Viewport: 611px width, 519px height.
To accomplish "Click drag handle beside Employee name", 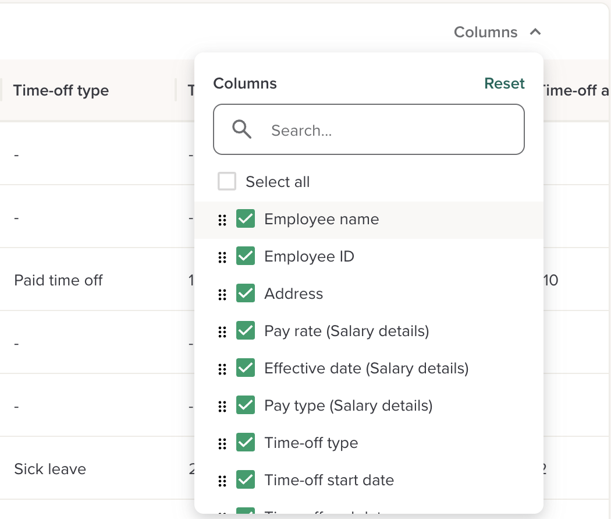I will (x=222, y=220).
